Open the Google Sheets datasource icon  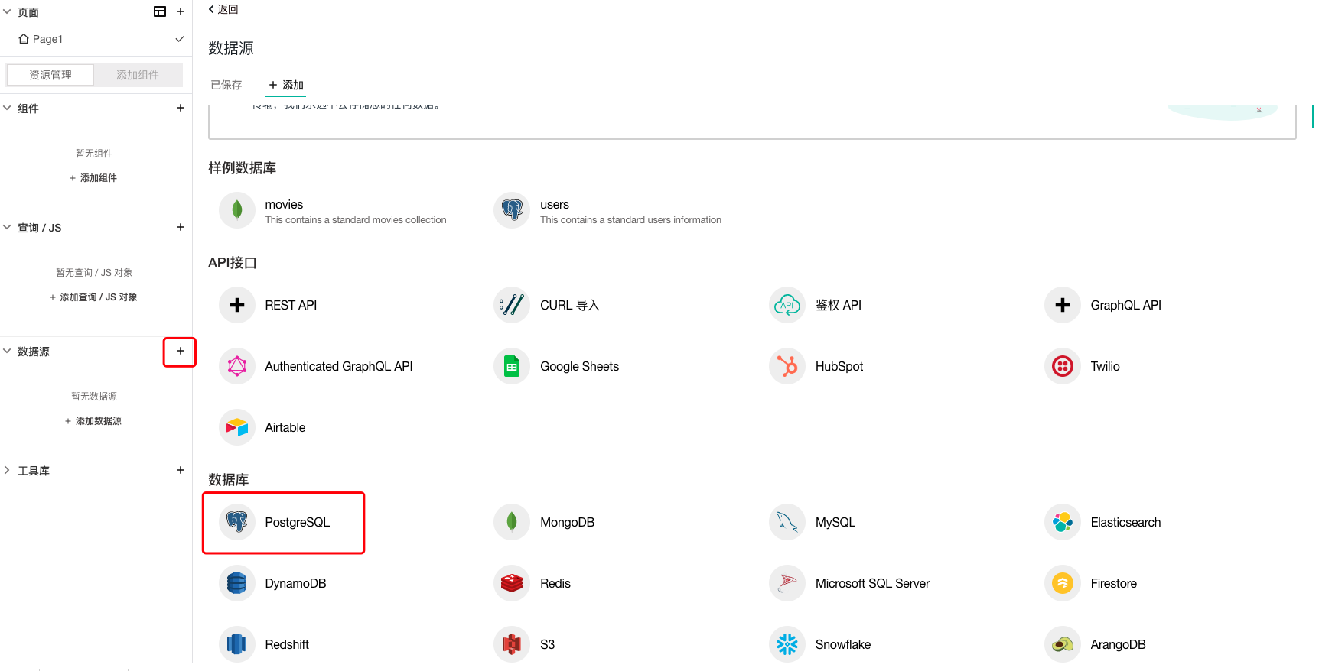pos(512,366)
